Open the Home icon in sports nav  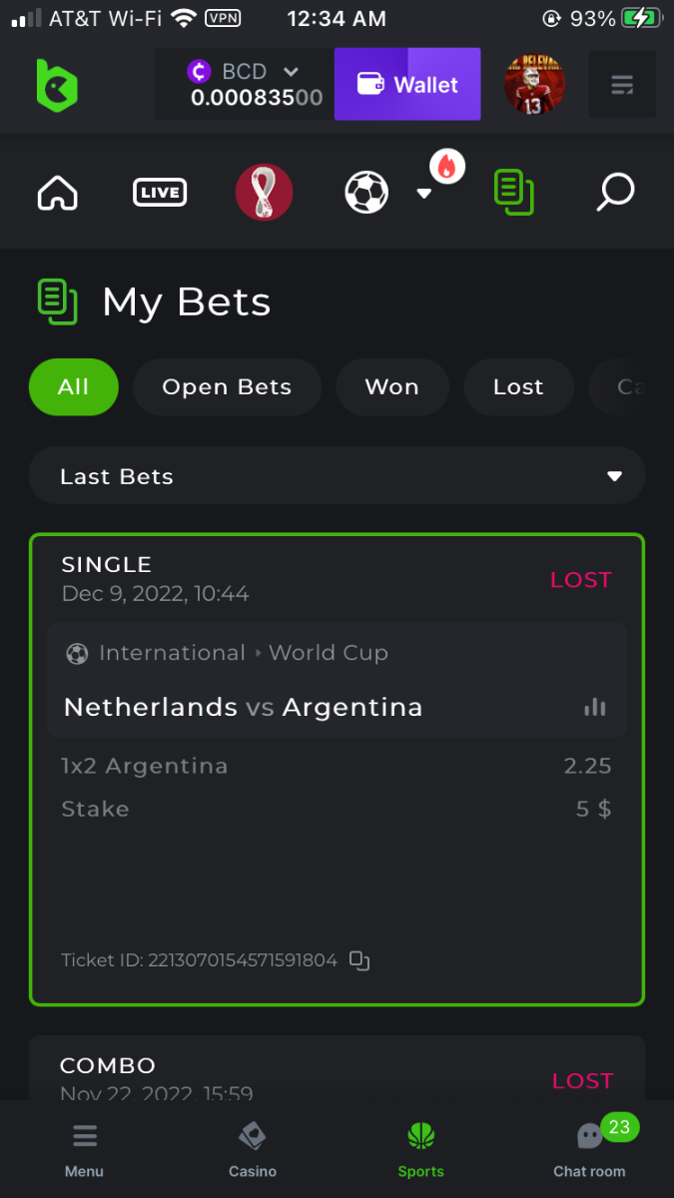coord(57,193)
